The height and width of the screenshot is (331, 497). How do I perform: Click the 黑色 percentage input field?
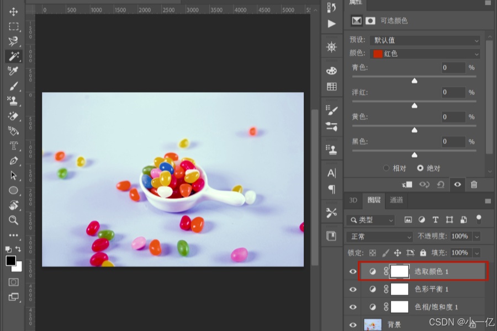[x=453, y=141]
